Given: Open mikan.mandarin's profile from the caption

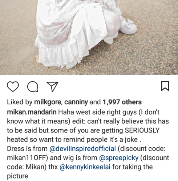Looking at the screenshot, I should [32, 112].
